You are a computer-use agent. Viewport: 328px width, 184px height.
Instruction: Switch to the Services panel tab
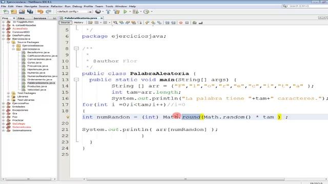40,18
